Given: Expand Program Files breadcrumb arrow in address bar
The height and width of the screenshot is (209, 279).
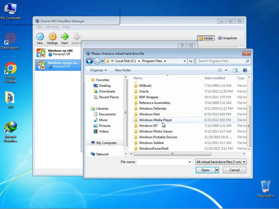Looking at the screenshot, I should 165,61.
